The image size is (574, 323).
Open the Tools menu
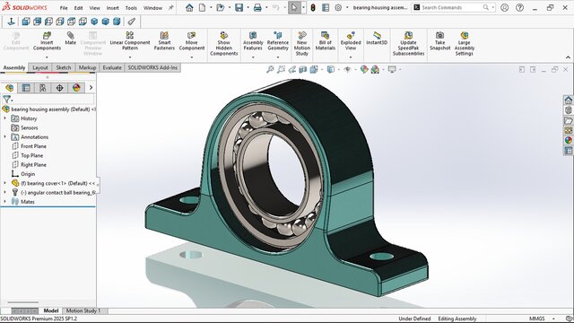click(131, 8)
